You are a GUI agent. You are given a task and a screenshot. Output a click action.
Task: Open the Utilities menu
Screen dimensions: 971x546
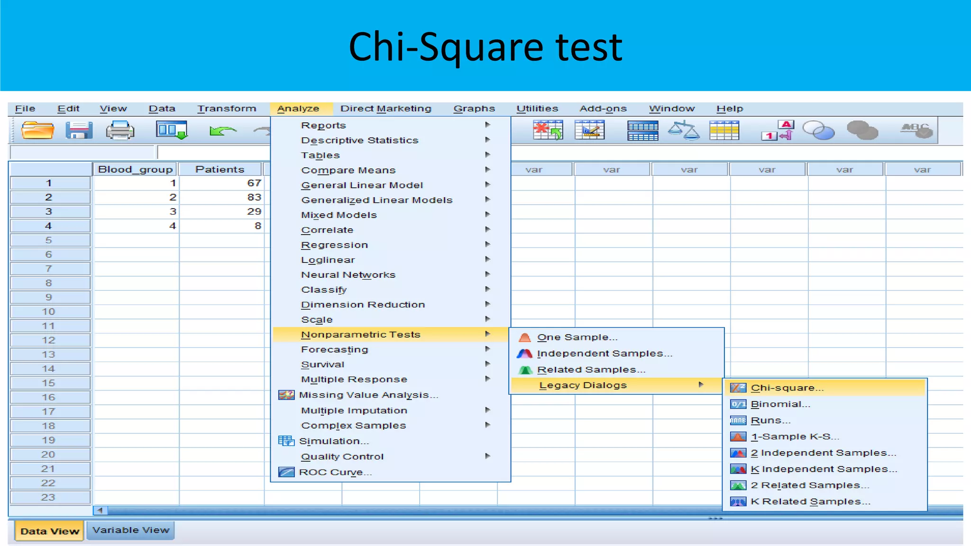point(537,109)
